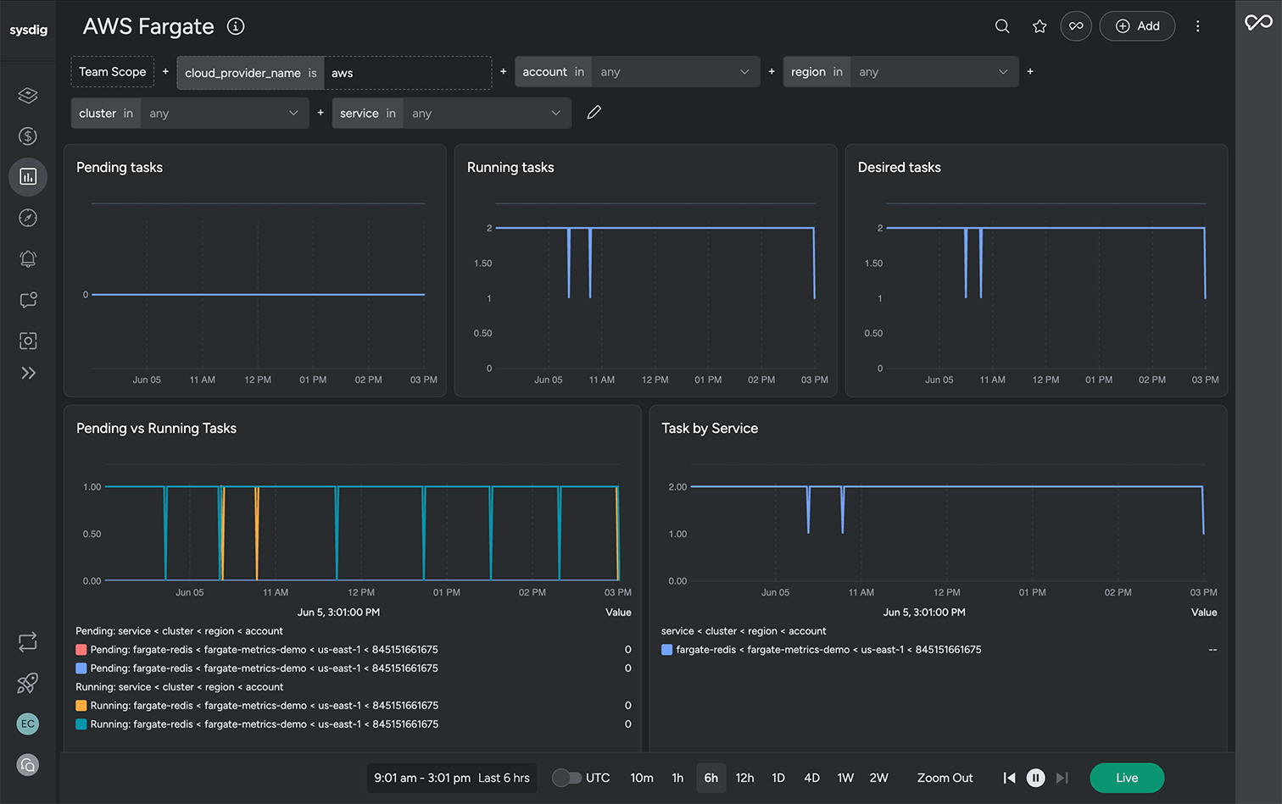Click the Live button
This screenshot has width=1282, height=804.
(x=1127, y=778)
